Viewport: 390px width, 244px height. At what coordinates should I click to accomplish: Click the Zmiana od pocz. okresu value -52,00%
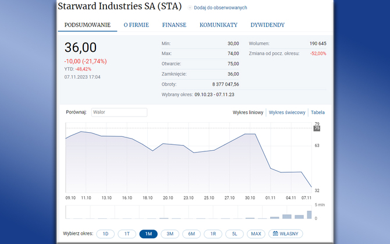318,54
